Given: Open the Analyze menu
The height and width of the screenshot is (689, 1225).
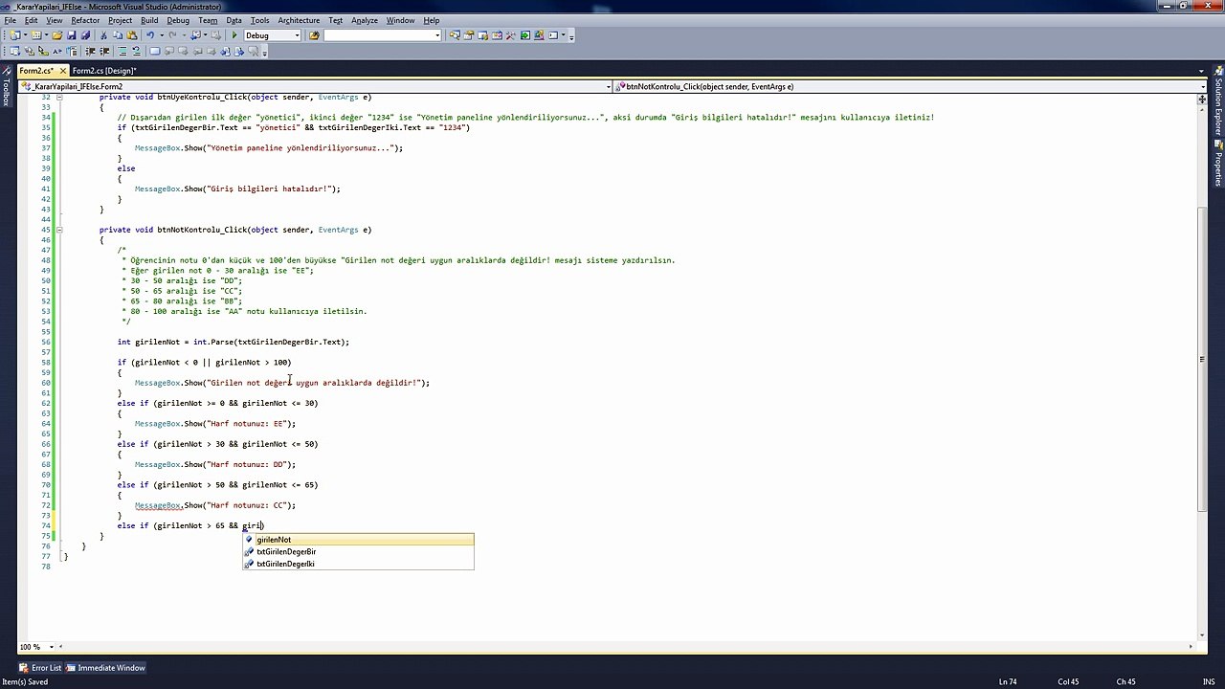Looking at the screenshot, I should (x=365, y=20).
